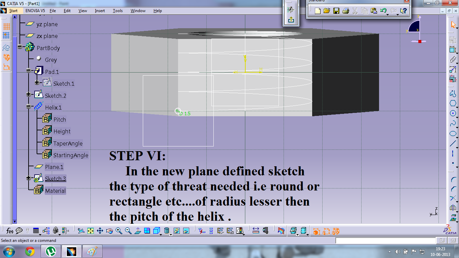Click New document in Standard toolbar
Screen dimensions: 459x258
[318, 11]
